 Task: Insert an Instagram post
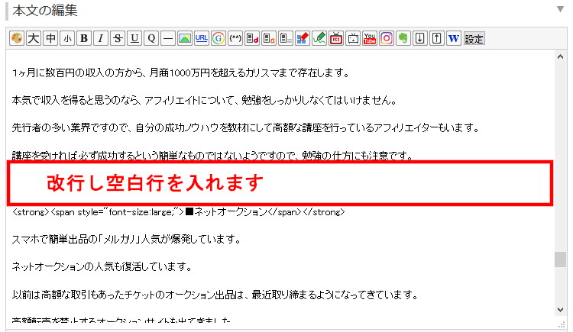tap(387, 38)
